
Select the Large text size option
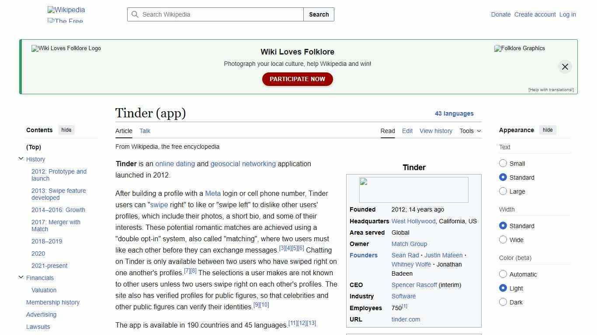click(503, 191)
